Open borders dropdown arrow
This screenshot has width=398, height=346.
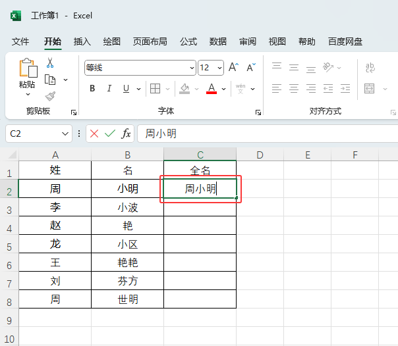coord(167,89)
